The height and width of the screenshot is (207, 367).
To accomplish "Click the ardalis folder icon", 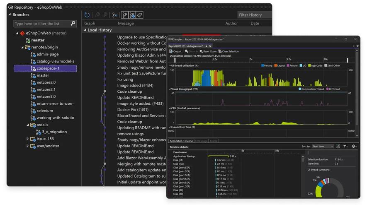I will tap(33, 125).
